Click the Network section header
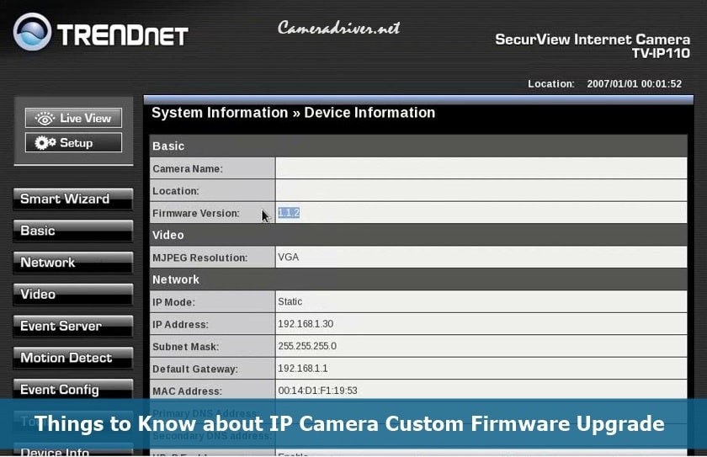707x457 pixels. coord(418,279)
